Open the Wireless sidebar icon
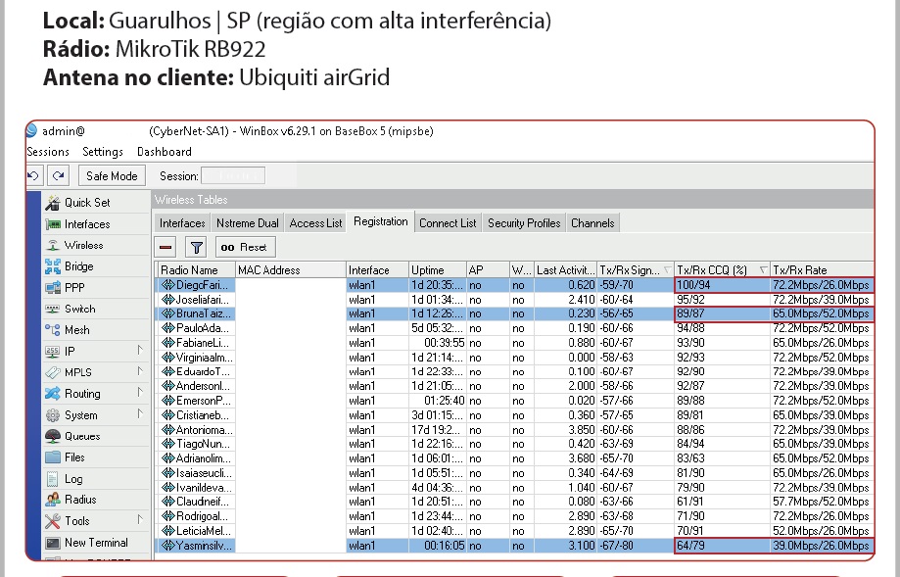Image resolution: width=900 pixels, height=577 pixels. (53, 245)
